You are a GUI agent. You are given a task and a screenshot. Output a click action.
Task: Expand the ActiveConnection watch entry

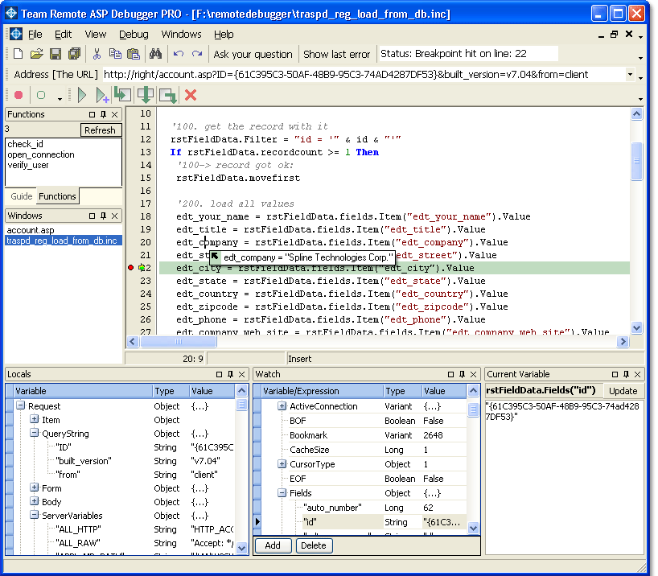(x=281, y=406)
